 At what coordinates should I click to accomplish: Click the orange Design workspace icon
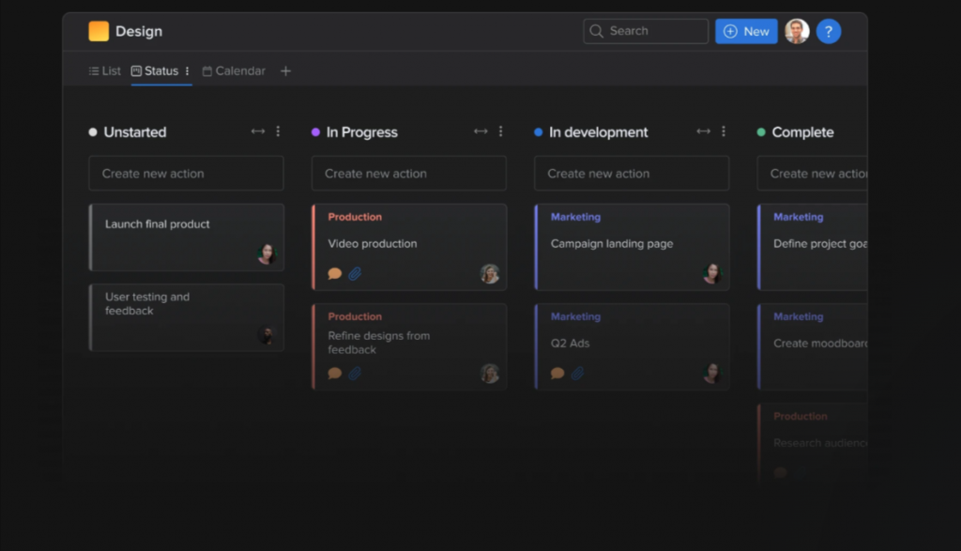(x=98, y=30)
